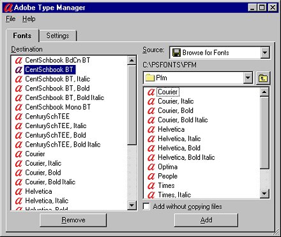Select CenturySchTEE regular font entry
The image size is (281, 237).
47,117
